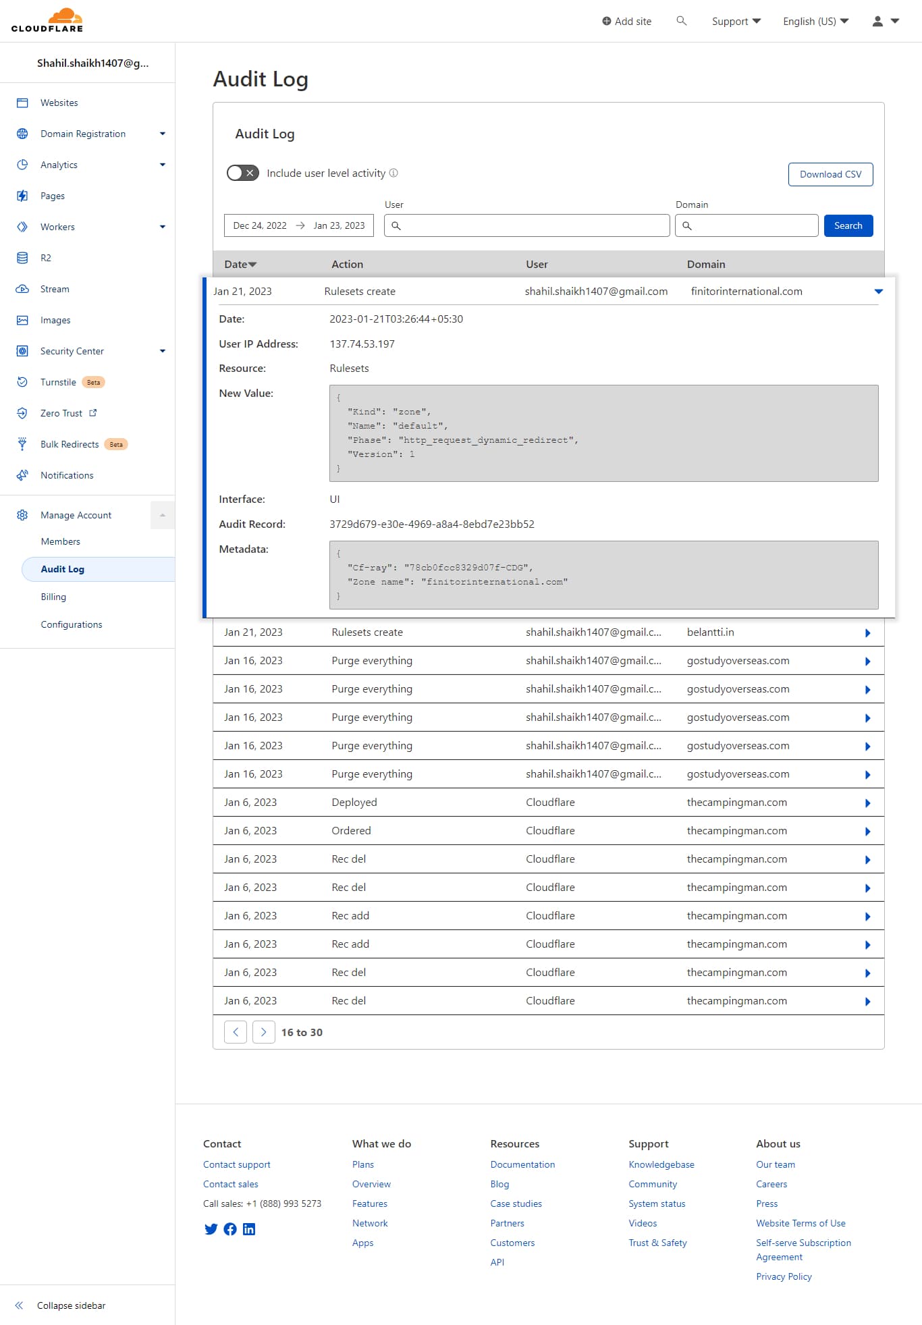Viewport: 922px width, 1325px height.
Task: Click the info icon beside user level activity
Action: tap(394, 173)
